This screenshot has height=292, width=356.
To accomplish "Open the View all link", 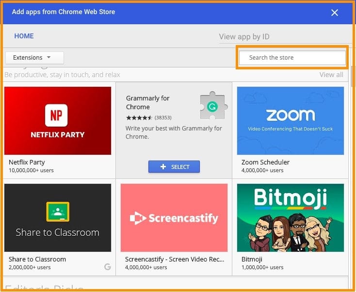I will [x=331, y=75].
